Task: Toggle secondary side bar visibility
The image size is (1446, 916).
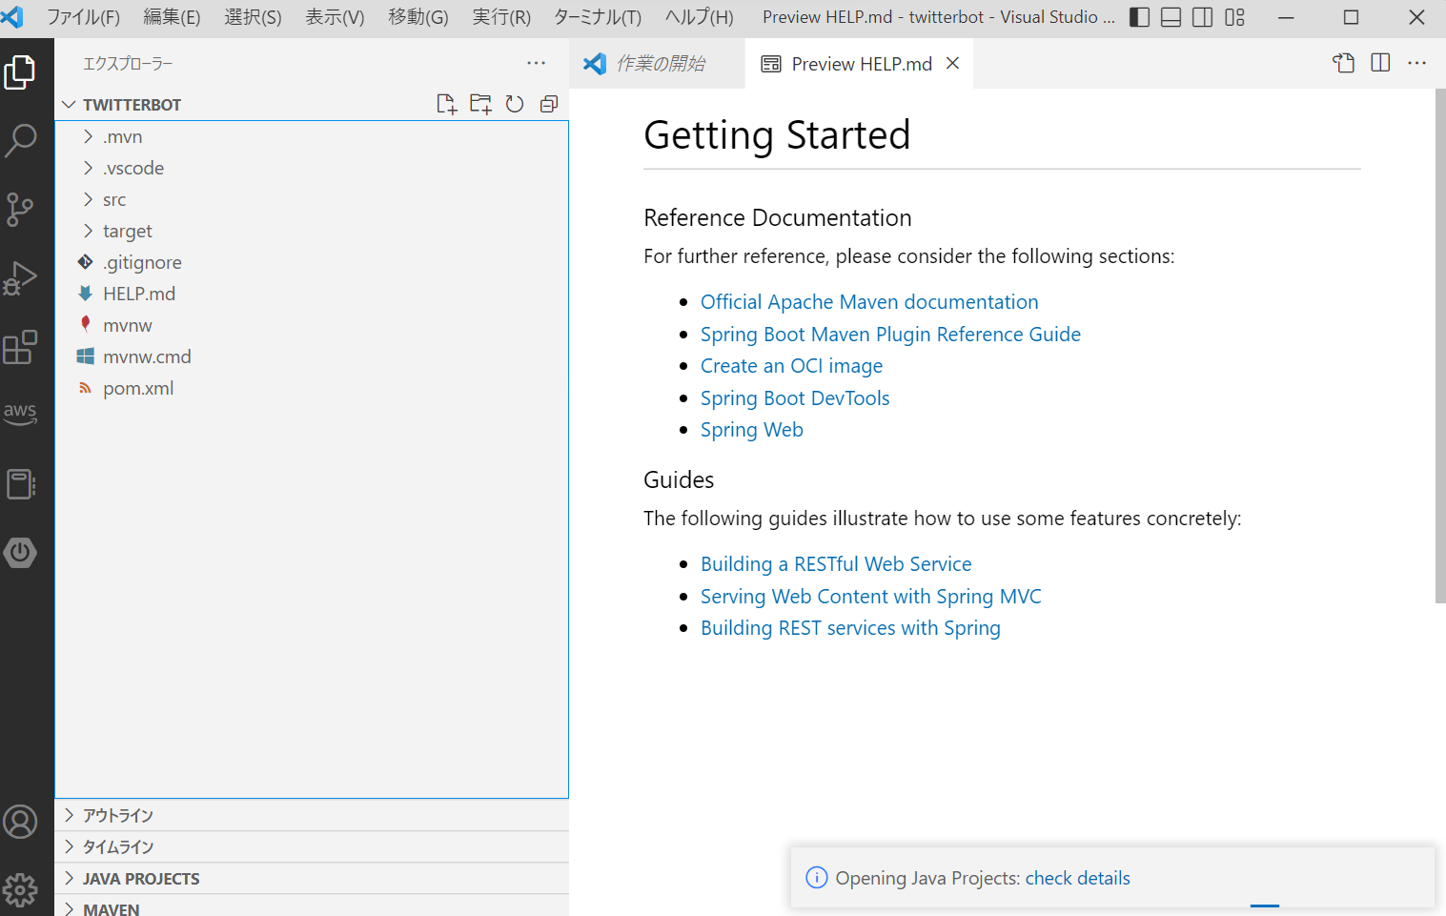Action: (1203, 17)
